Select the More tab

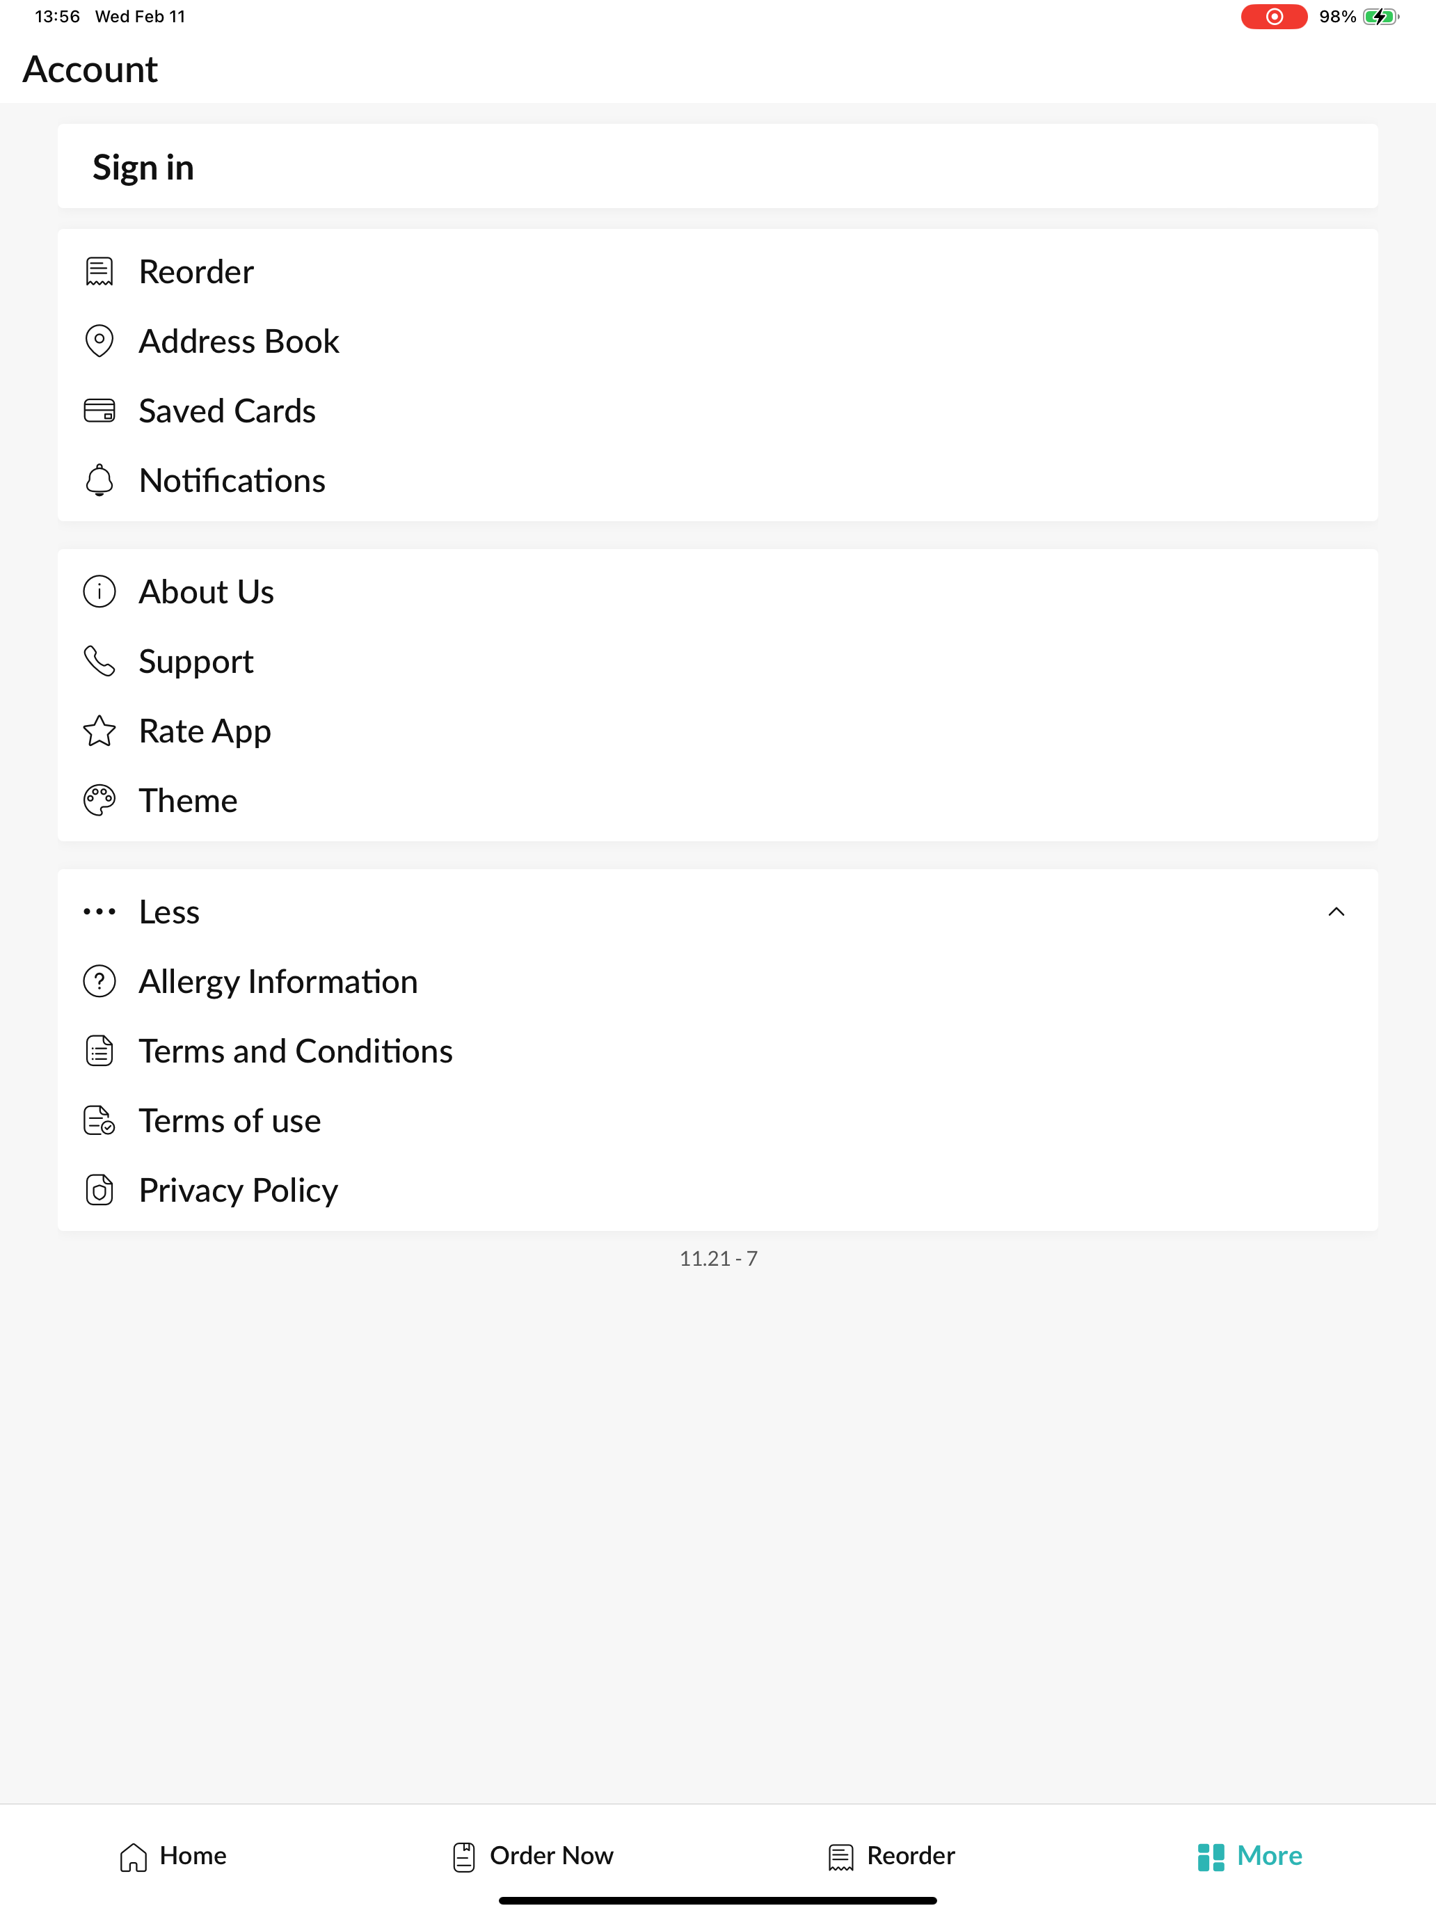(x=1250, y=1856)
